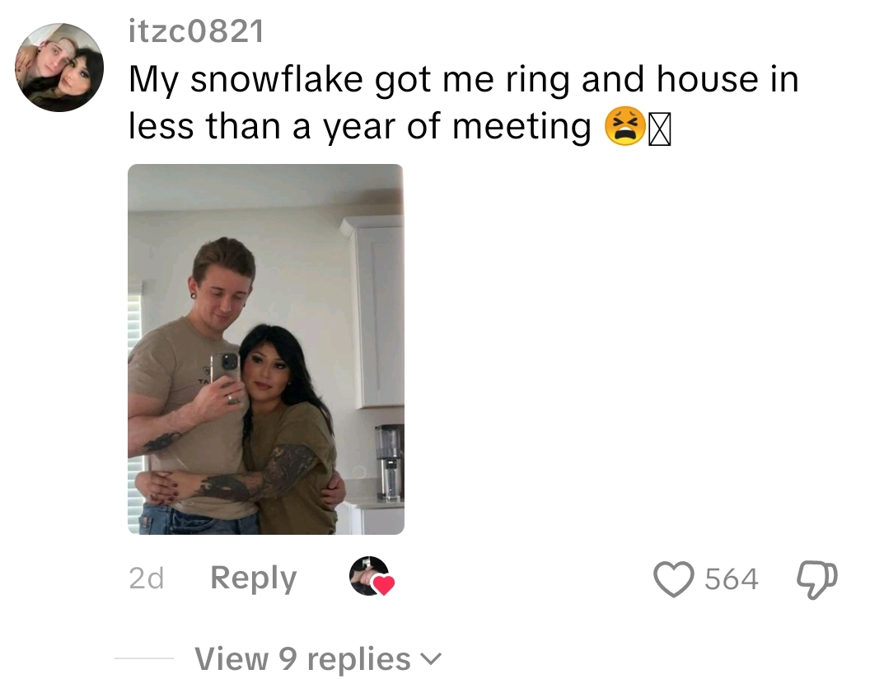Expand replies using the chevron arrow
Screen dimensions: 870x679
(431, 658)
